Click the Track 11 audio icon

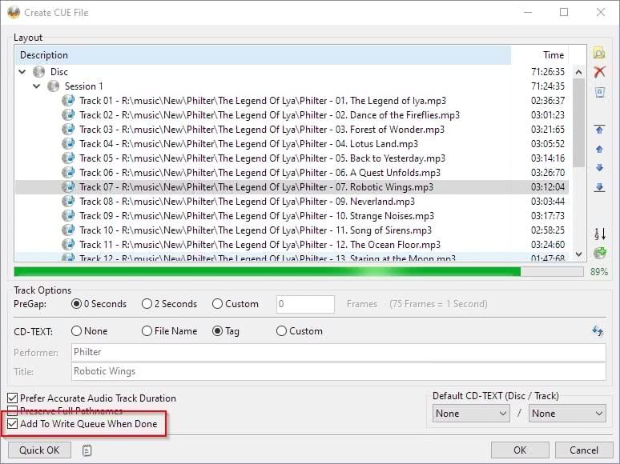[x=68, y=245]
